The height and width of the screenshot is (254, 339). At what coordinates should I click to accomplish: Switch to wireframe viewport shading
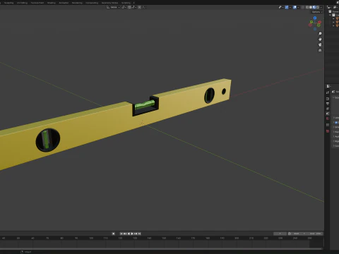pos(307,7)
